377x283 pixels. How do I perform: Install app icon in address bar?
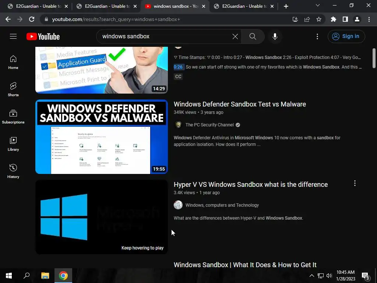(x=295, y=19)
